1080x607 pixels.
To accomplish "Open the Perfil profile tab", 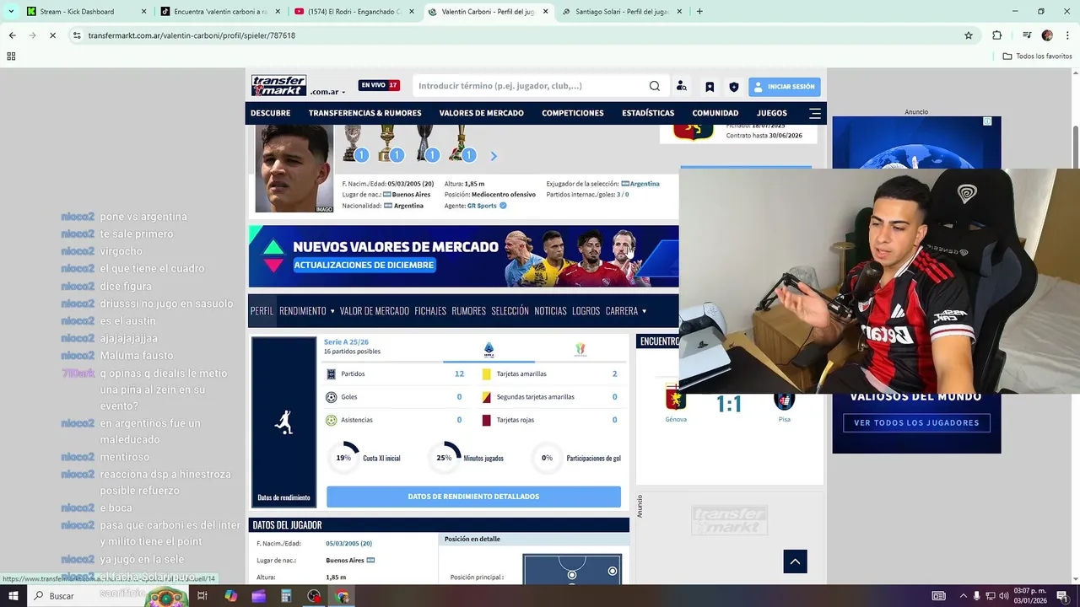I will pos(262,311).
